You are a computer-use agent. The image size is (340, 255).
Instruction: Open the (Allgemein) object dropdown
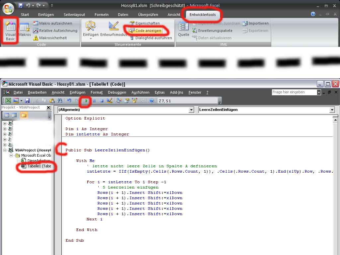(x=191, y=110)
